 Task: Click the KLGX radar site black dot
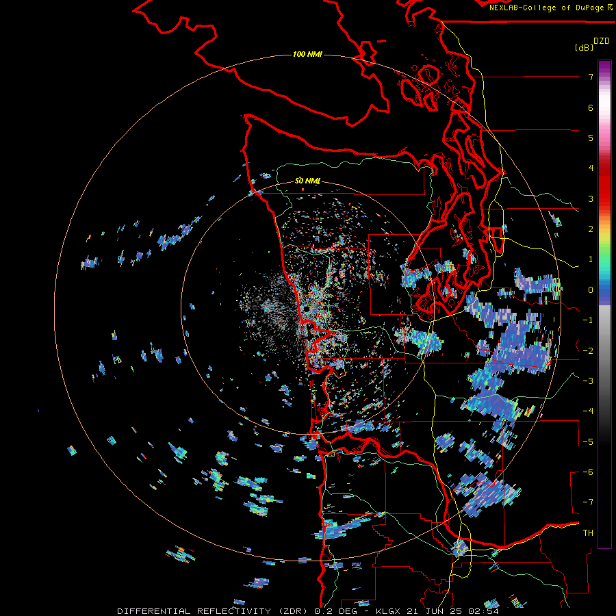click(x=306, y=309)
